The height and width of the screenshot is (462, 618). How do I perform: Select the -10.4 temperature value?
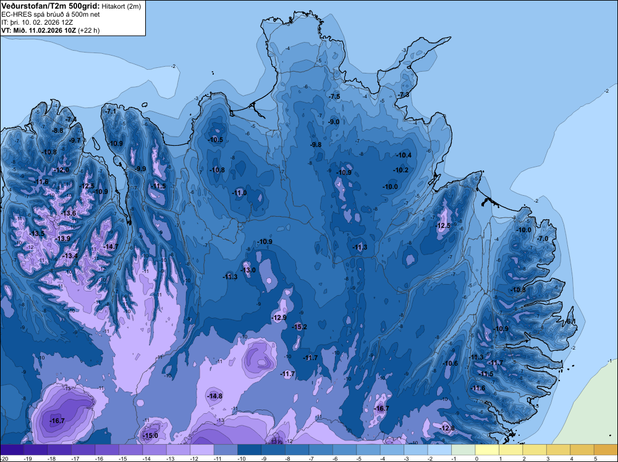point(404,155)
